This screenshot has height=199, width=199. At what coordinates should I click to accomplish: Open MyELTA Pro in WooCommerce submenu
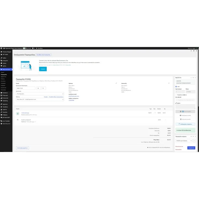pos(3,77)
